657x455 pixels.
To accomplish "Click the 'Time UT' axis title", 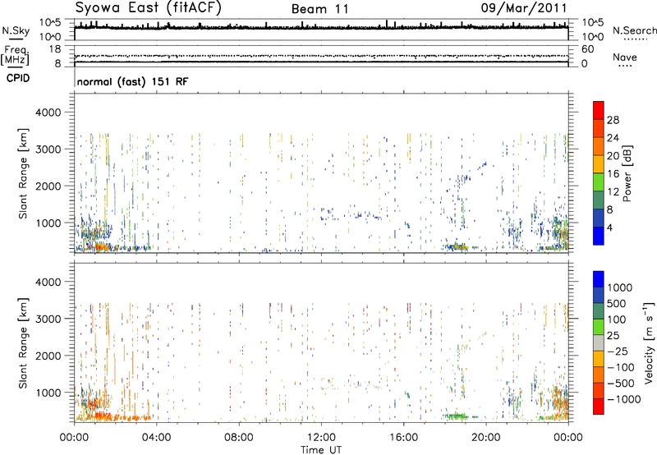I will click(321, 450).
